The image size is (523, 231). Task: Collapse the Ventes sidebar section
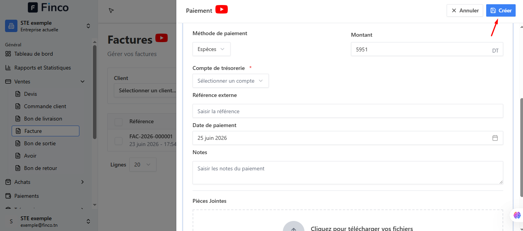point(45,82)
